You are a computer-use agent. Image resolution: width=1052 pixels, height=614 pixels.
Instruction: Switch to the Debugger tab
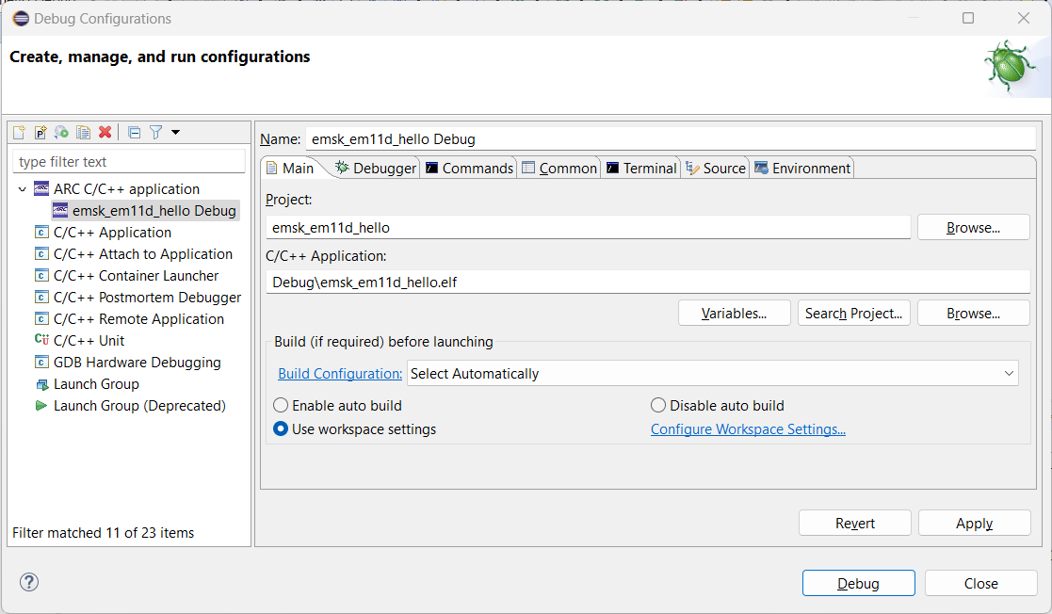[377, 168]
